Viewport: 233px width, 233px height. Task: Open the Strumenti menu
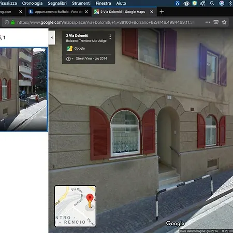pyautogui.click(x=81, y=3)
